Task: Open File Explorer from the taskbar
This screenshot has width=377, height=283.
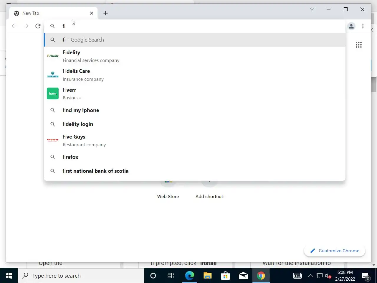Action: tap(207, 276)
